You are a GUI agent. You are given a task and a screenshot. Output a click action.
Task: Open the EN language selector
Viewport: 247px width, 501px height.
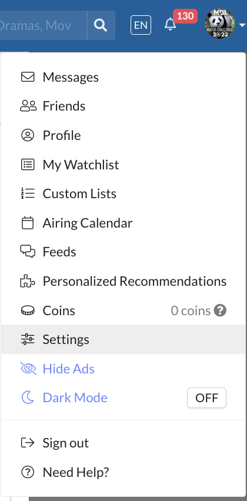(141, 25)
